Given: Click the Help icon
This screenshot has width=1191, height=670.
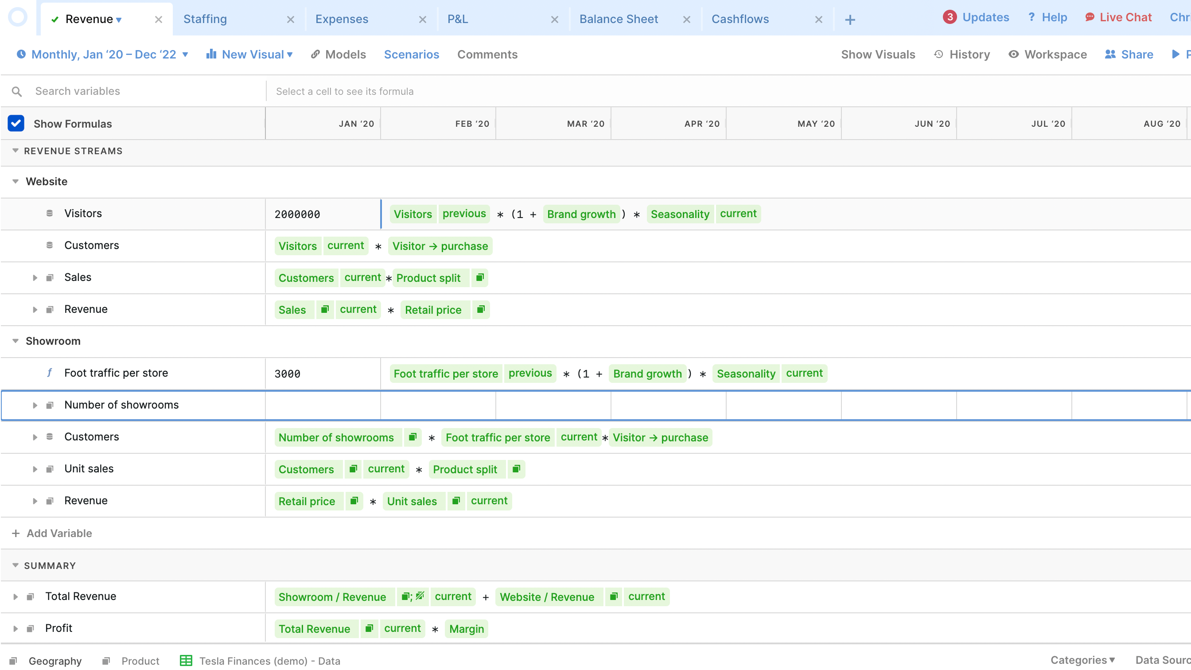Looking at the screenshot, I should point(1031,17).
